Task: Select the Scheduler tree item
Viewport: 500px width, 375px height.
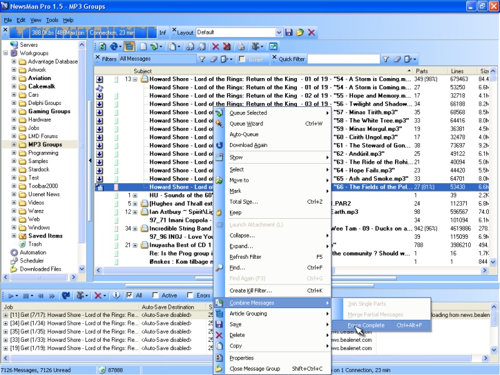Action: [32, 261]
